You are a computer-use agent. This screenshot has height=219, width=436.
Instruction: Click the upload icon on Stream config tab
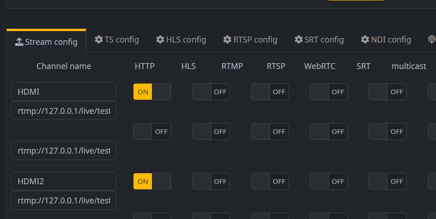pyautogui.click(x=19, y=42)
